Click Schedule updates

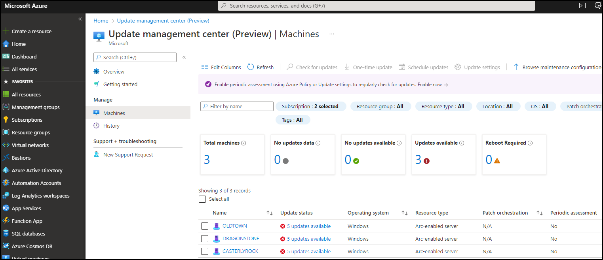(x=423, y=67)
